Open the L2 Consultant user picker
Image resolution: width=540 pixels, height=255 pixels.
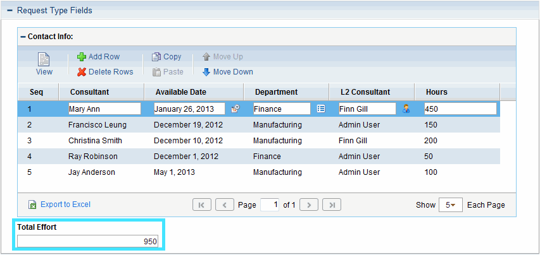coord(406,109)
